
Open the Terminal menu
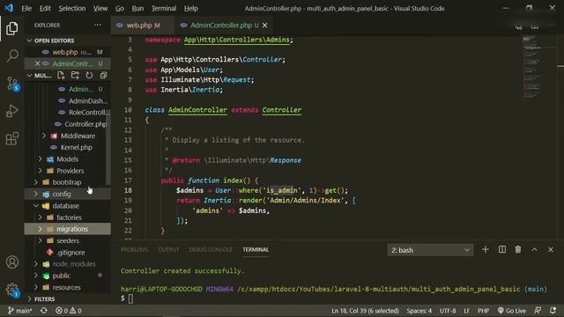(x=164, y=8)
